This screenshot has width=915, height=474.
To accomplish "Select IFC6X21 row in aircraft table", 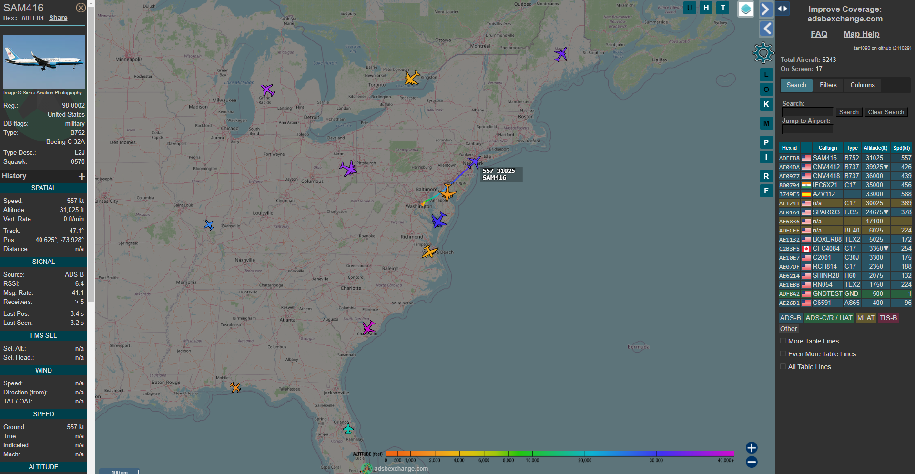I will [845, 185].
